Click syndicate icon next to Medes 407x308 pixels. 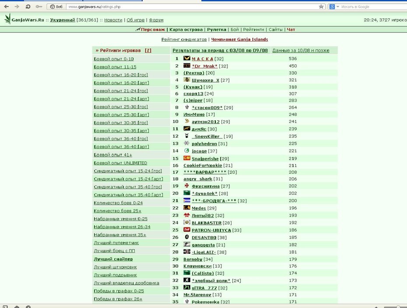(x=187, y=208)
